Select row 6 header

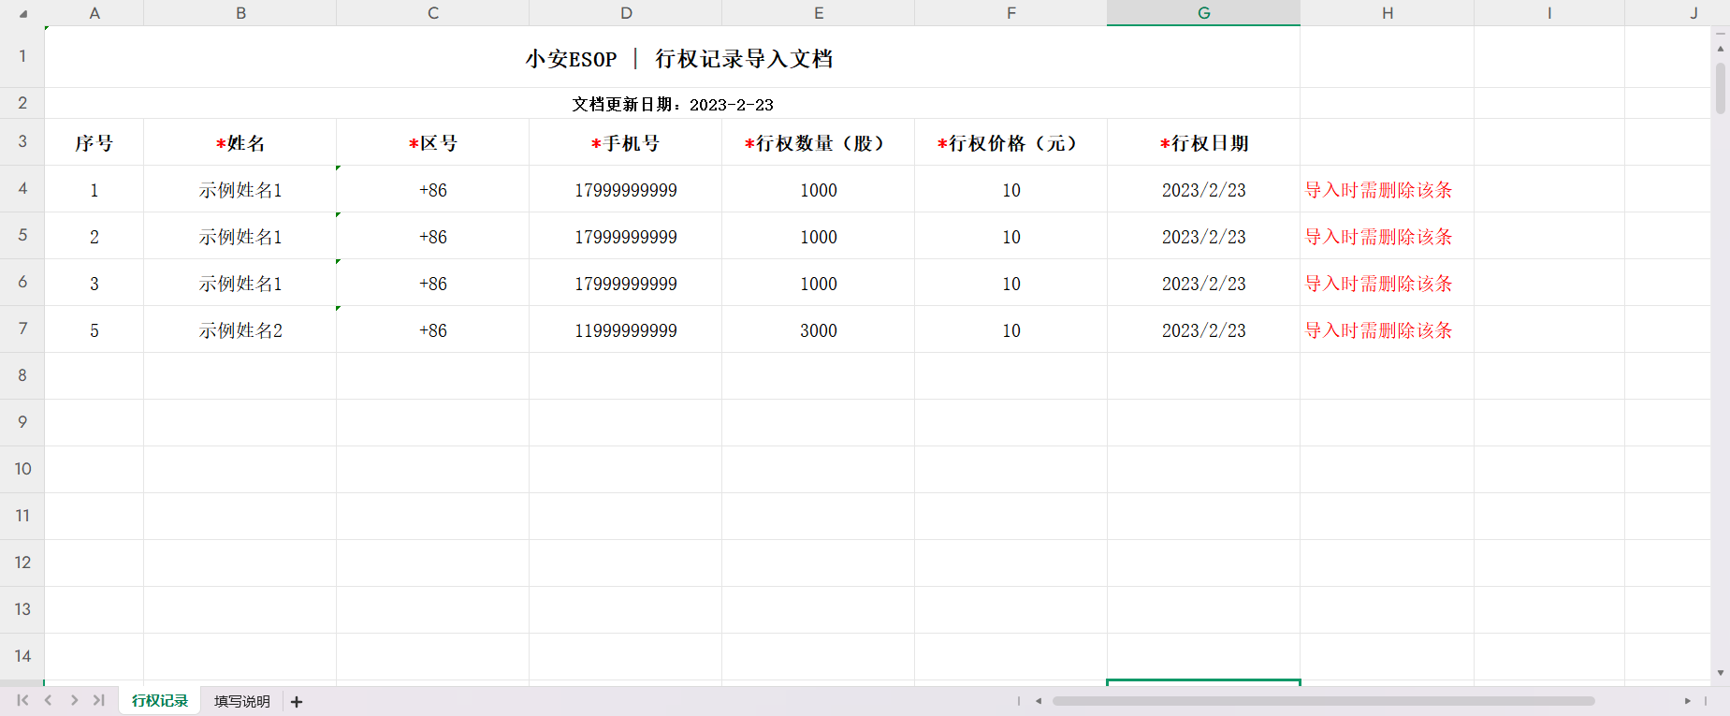pos(22,283)
